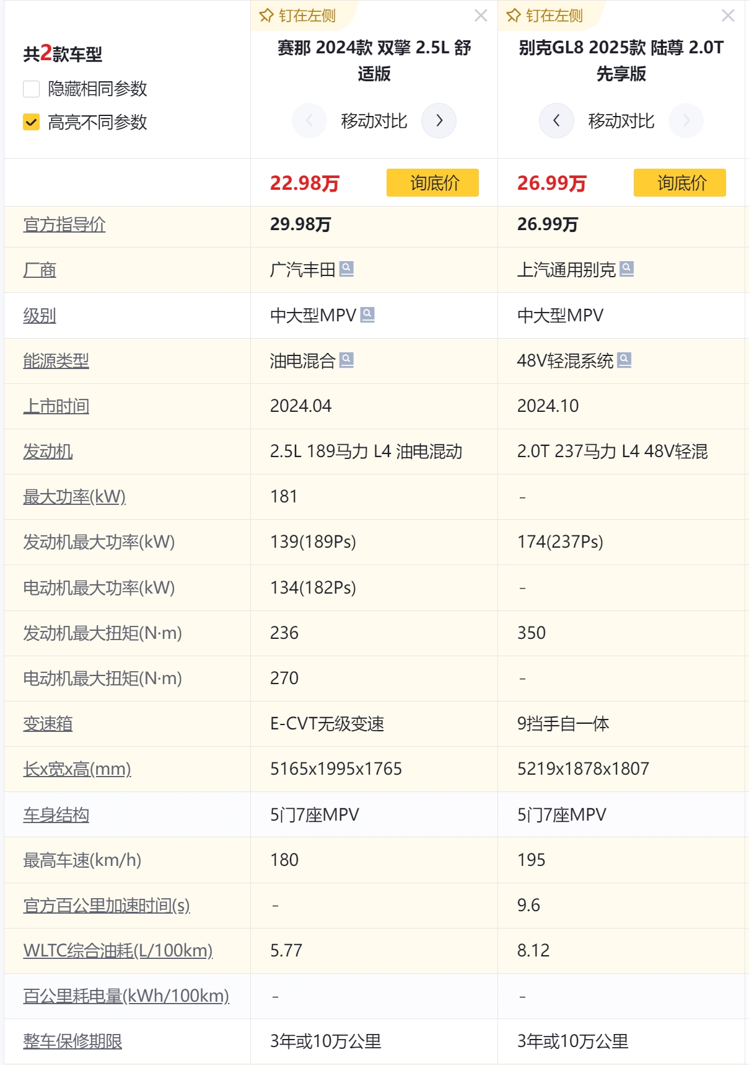This screenshot has height=1065, width=749.
Task: Enable 隐藏相同参数 checkbox
Action: pyautogui.click(x=32, y=89)
